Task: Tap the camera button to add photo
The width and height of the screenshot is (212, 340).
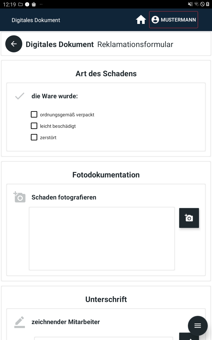Action: (189, 218)
